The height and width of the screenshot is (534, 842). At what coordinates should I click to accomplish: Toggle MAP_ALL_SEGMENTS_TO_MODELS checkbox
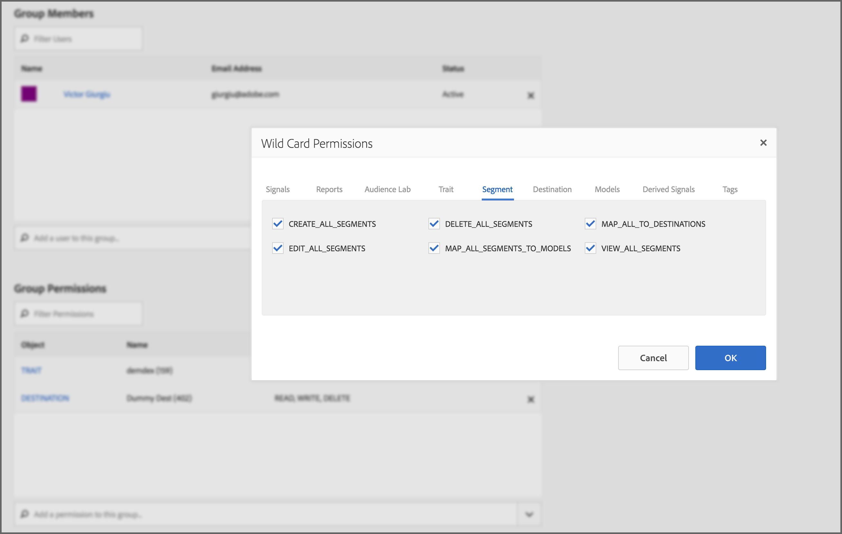pyautogui.click(x=434, y=248)
